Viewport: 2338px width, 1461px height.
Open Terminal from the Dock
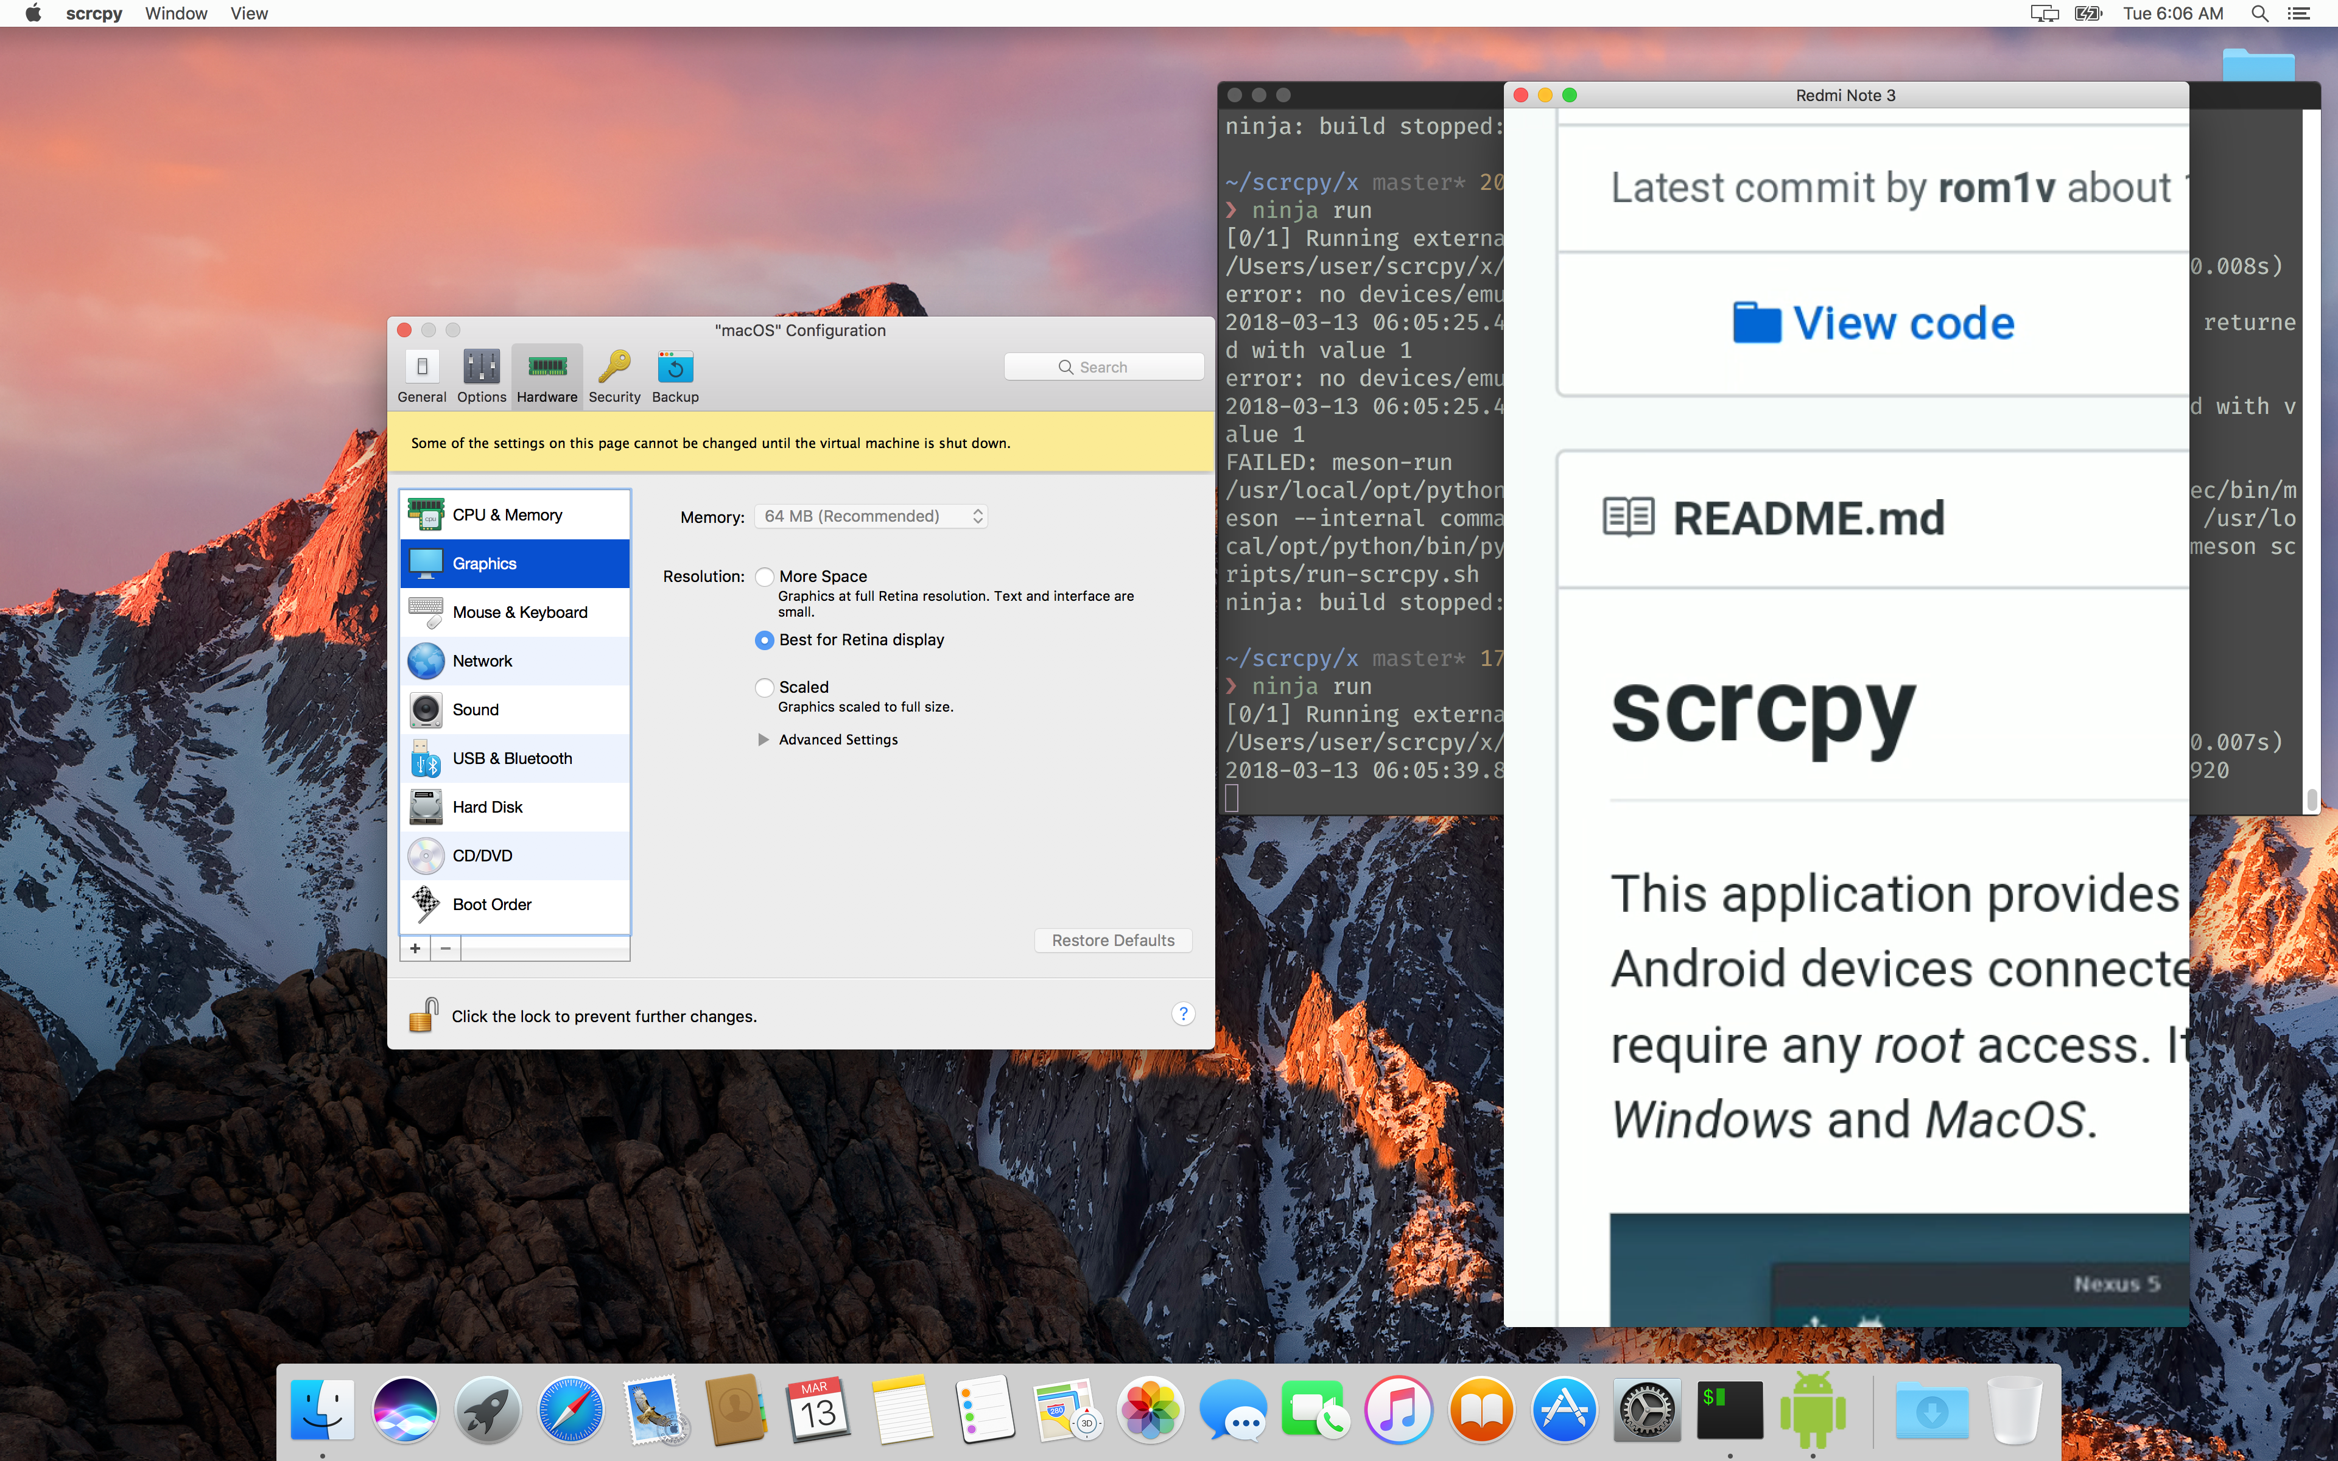coord(1729,1410)
